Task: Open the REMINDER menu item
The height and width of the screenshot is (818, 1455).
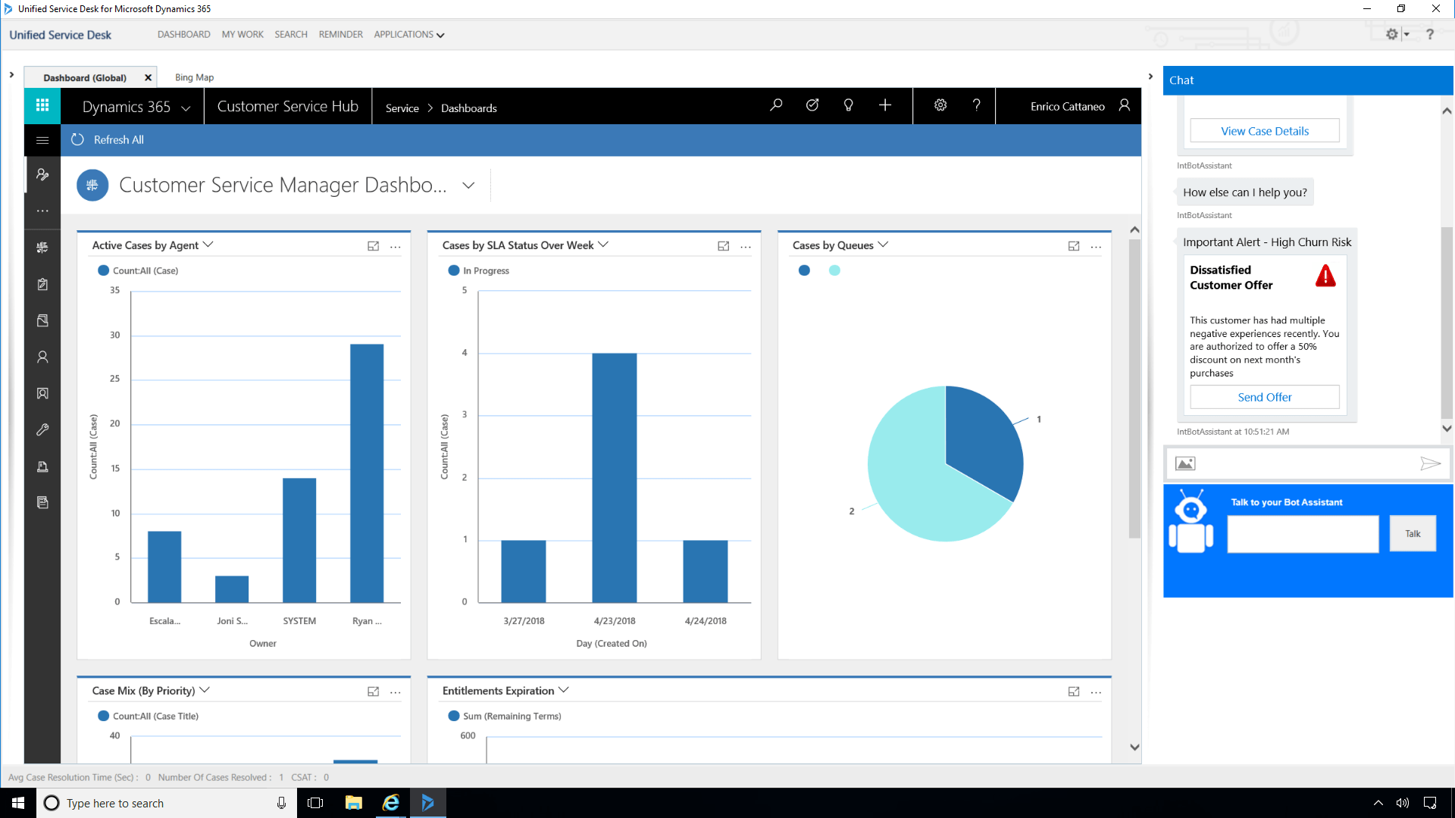Action: tap(341, 35)
